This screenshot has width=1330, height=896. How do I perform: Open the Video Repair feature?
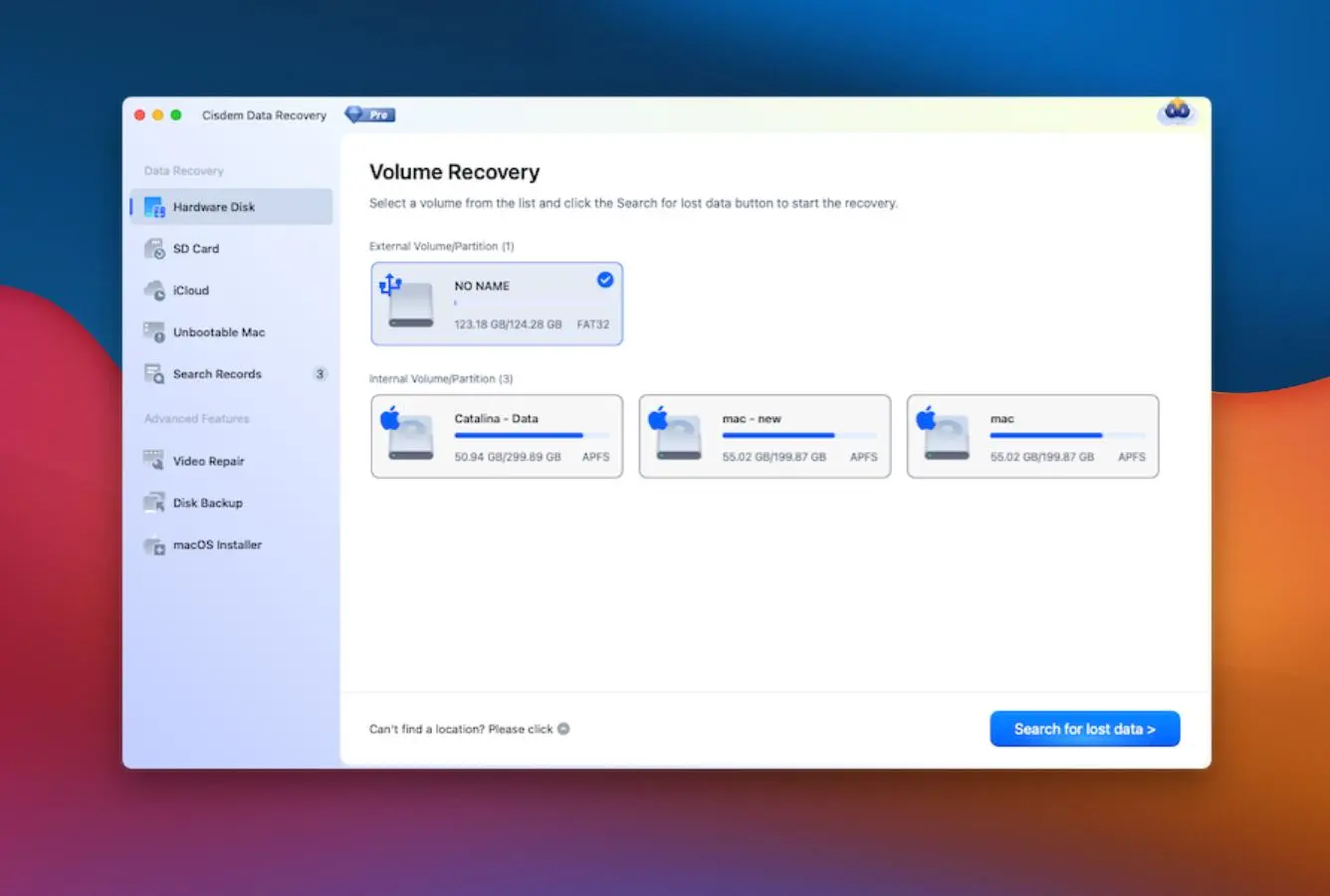point(231,461)
